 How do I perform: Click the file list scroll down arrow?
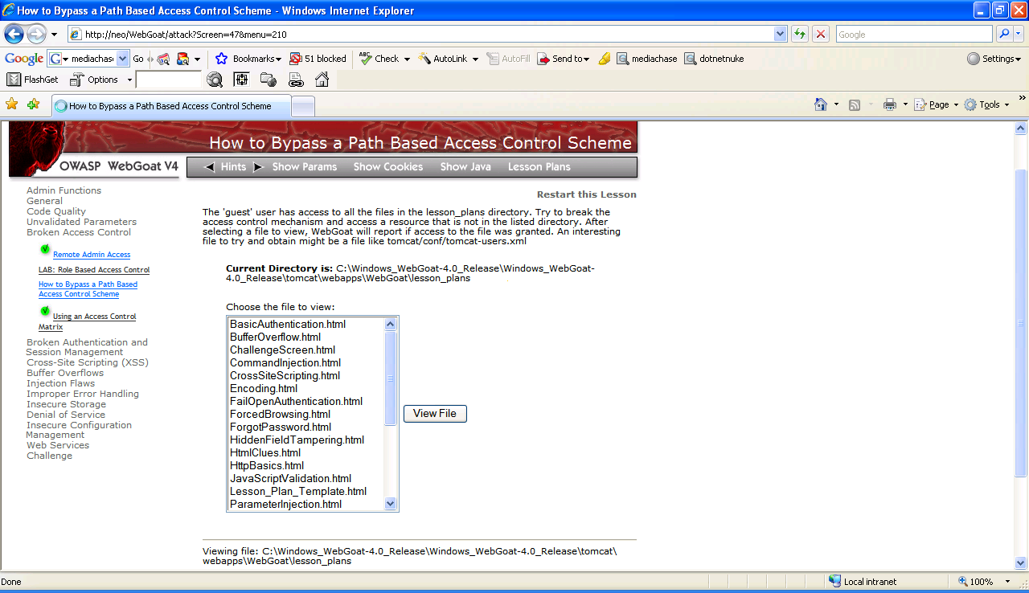(x=391, y=504)
